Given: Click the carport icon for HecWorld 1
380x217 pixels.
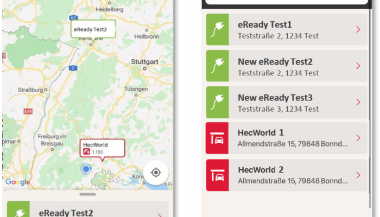Looking at the screenshot, I should coord(218,138).
